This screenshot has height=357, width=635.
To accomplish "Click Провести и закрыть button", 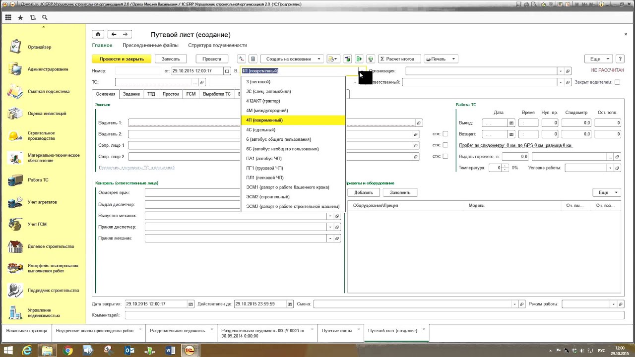I will 122,59.
